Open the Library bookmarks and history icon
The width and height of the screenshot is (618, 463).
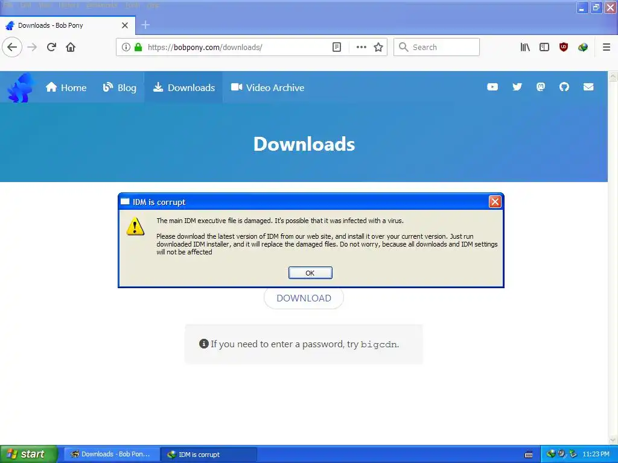pyautogui.click(x=525, y=47)
